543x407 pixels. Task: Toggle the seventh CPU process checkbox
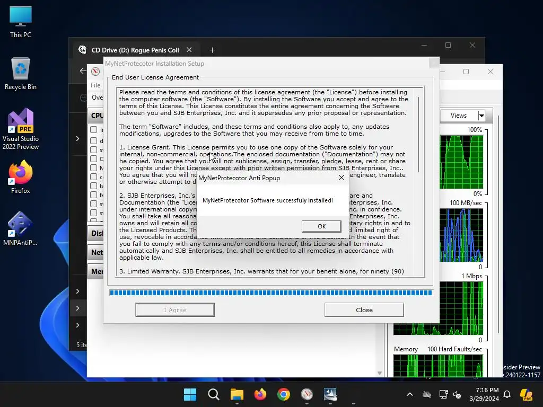(x=93, y=185)
